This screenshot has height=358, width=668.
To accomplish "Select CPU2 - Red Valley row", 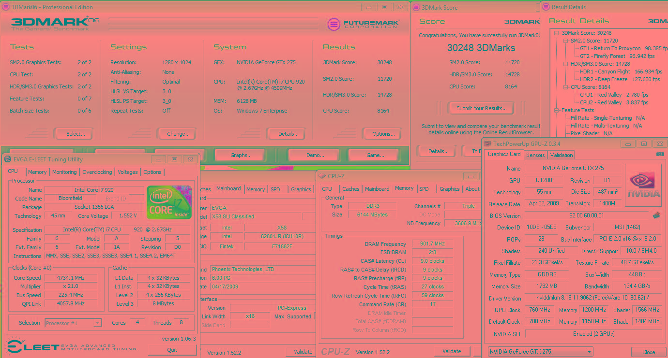I will pyautogui.click(x=614, y=102).
